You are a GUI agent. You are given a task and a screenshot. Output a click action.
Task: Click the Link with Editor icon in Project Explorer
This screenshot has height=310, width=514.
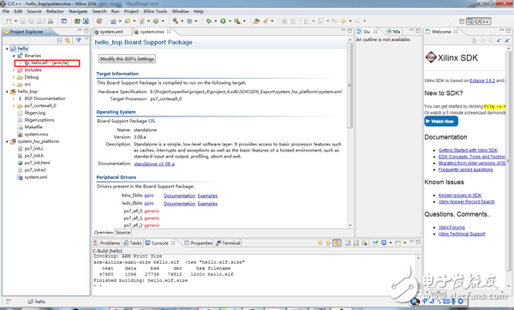67,40
